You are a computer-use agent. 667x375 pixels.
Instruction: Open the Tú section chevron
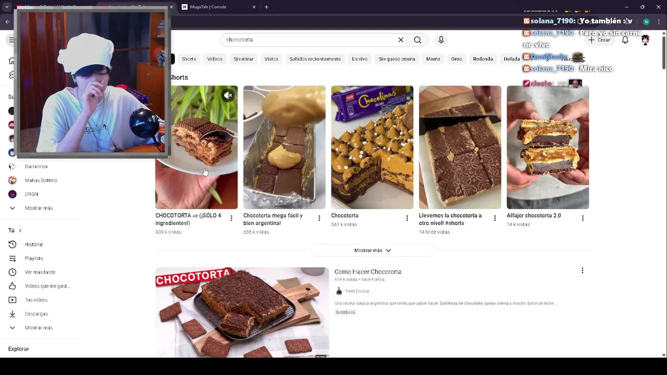(20, 230)
